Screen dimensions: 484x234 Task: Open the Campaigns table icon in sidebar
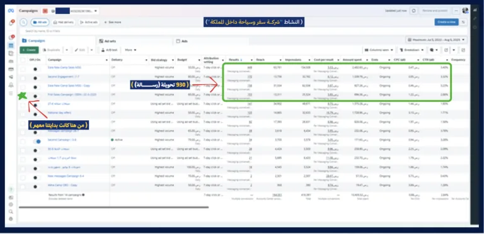point(11,45)
